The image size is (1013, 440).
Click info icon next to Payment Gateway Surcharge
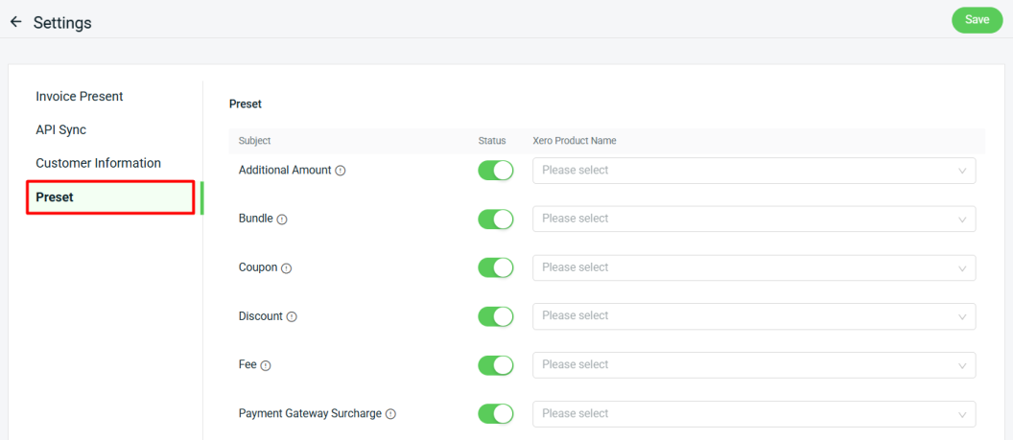390,414
